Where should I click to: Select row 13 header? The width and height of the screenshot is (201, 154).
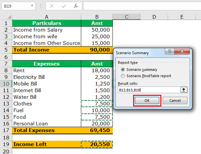point(6,104)
